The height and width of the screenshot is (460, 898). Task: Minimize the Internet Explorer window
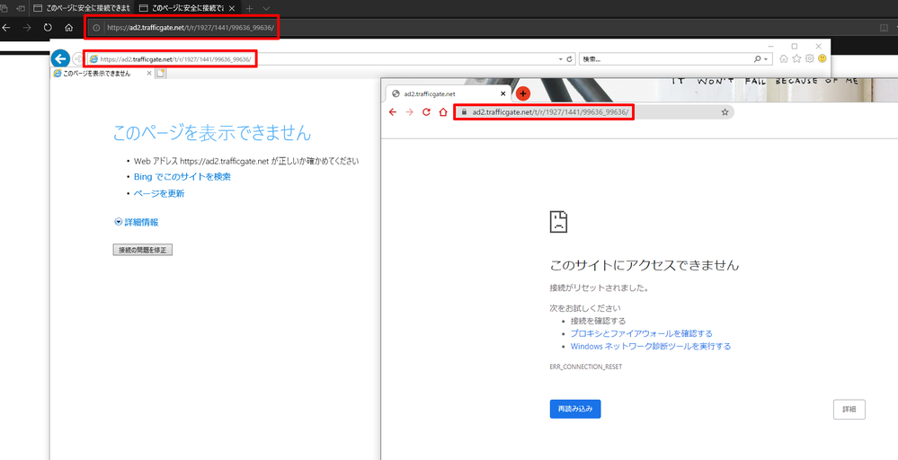771,46
